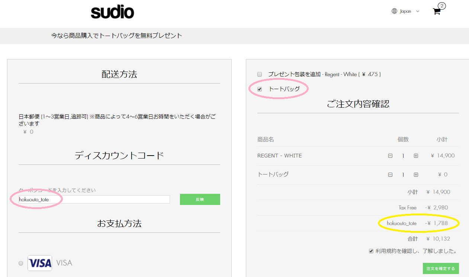Click the Tax Free discount -¥ 2,980
The width and height of the screenshot is (469, 277).
436,208
